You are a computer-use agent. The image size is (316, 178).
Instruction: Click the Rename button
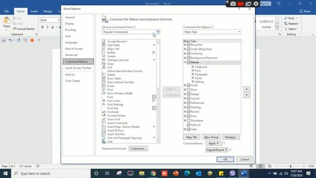pos(231,137)
